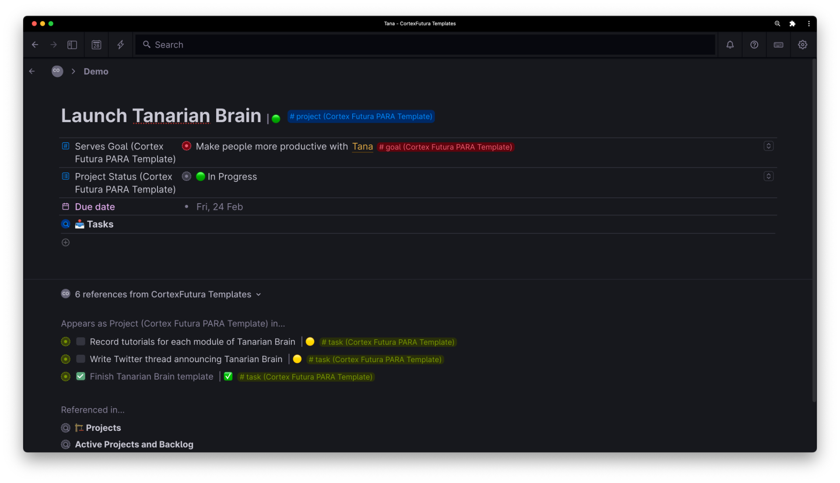Click the title bar magnifier icon
The width and height of the screenshot is (840, 483).
click(x=777, y=24)
